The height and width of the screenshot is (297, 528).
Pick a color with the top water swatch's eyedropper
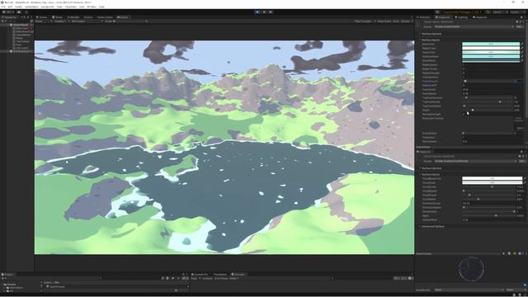tap(522, 44)
